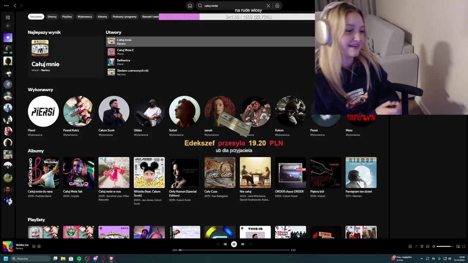
Task: Enter full screen player mode
Action: tap(464, 246)
